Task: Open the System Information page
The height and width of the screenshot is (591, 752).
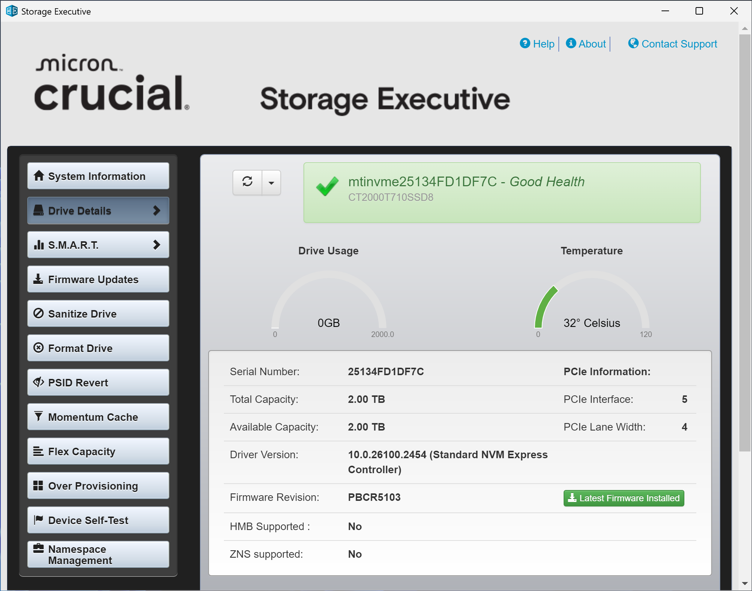Action: (x=98, y=176)
